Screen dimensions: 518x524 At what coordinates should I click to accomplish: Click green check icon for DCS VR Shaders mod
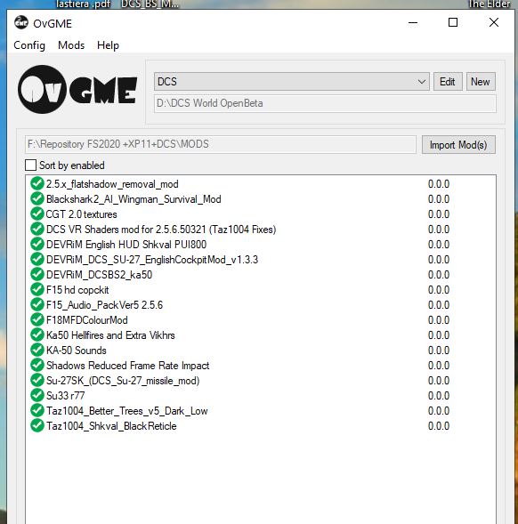click(x=37, y=229)
